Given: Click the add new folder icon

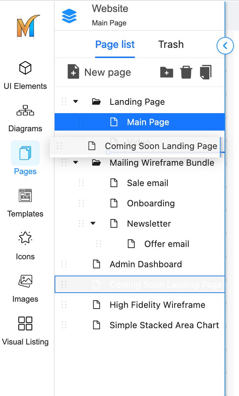Looking at the screenshot, I should [166, 72].
